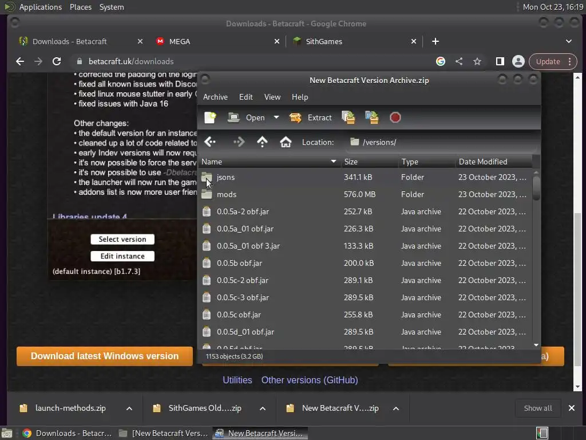Select file 0.0.5b obf.jar
Screen dimensions: 586x440
click(x=365, y=264)
